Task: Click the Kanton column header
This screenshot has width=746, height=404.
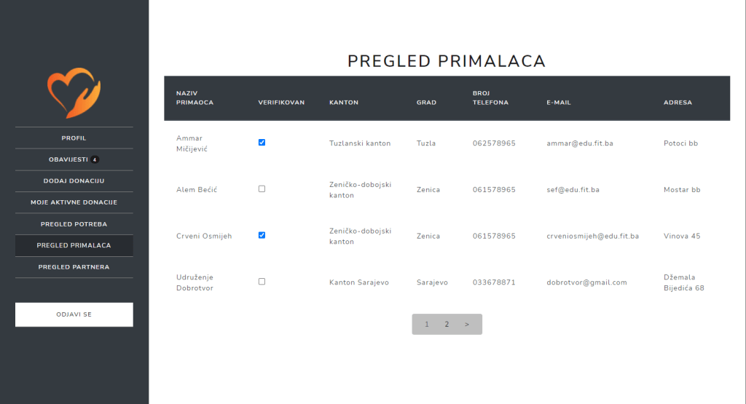Action: click(344, 103)
